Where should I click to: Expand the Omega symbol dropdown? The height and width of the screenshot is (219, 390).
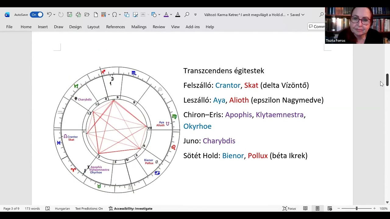click(120, 15)
